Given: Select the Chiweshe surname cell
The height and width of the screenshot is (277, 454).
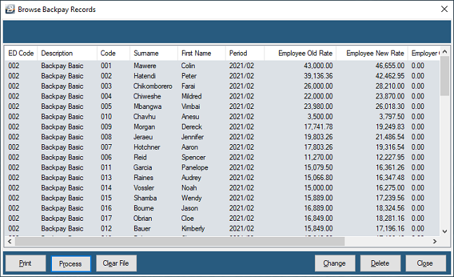Looking at the screenshot, I should [x=147, y=96].
